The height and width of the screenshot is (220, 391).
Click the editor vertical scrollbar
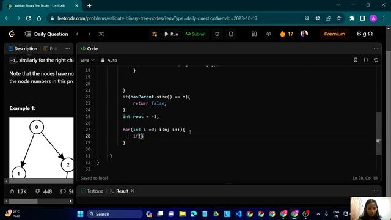pos(379,133)
